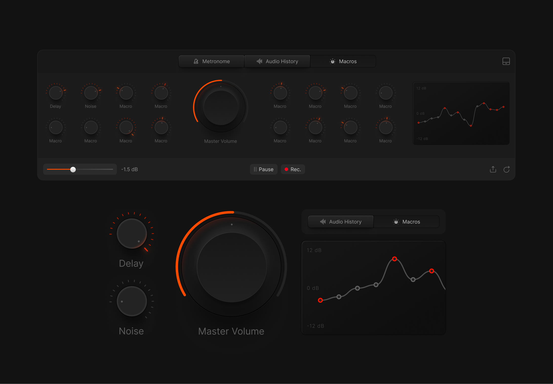
Task: Collapse the panel with the top-right chevron icon
Action: (506, 61)
